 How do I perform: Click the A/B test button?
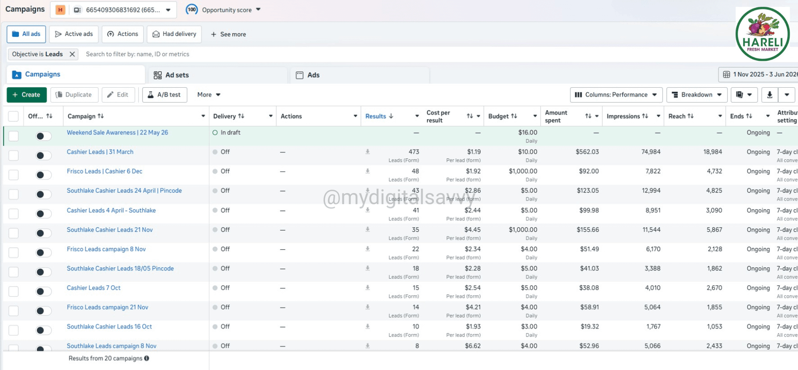tap(165, 95)
